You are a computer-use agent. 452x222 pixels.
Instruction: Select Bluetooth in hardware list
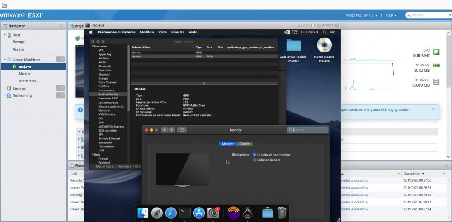click(104, 66)
